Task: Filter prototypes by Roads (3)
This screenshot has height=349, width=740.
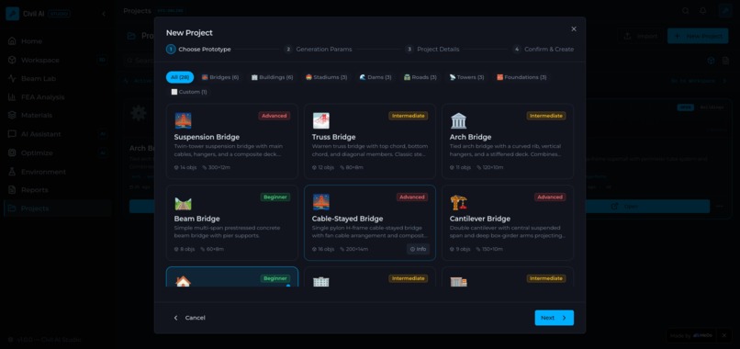Action: pyautogui.click(x=420, y=77)
